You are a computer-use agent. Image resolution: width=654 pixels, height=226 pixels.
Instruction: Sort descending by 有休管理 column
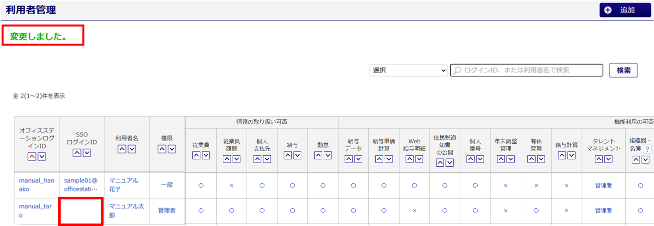(541, 159)
